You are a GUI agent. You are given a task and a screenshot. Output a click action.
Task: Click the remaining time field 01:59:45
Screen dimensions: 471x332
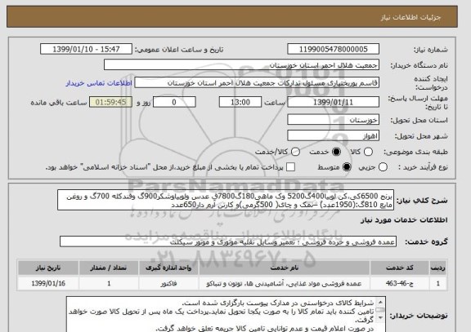point(111,102)
